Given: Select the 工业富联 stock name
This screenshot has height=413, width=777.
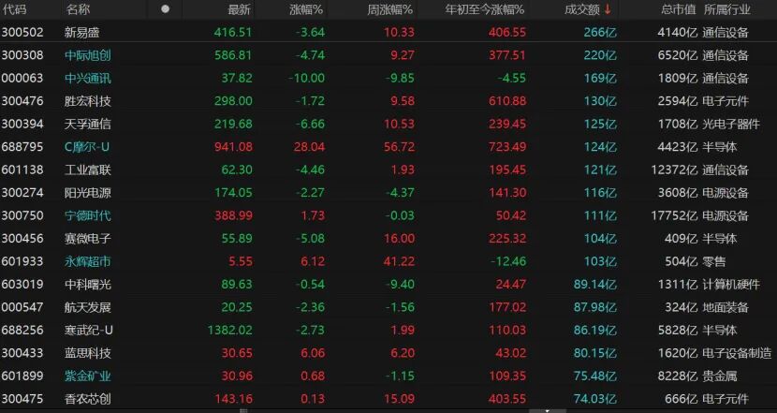Looking at the screenshot, I should point(88,170).
